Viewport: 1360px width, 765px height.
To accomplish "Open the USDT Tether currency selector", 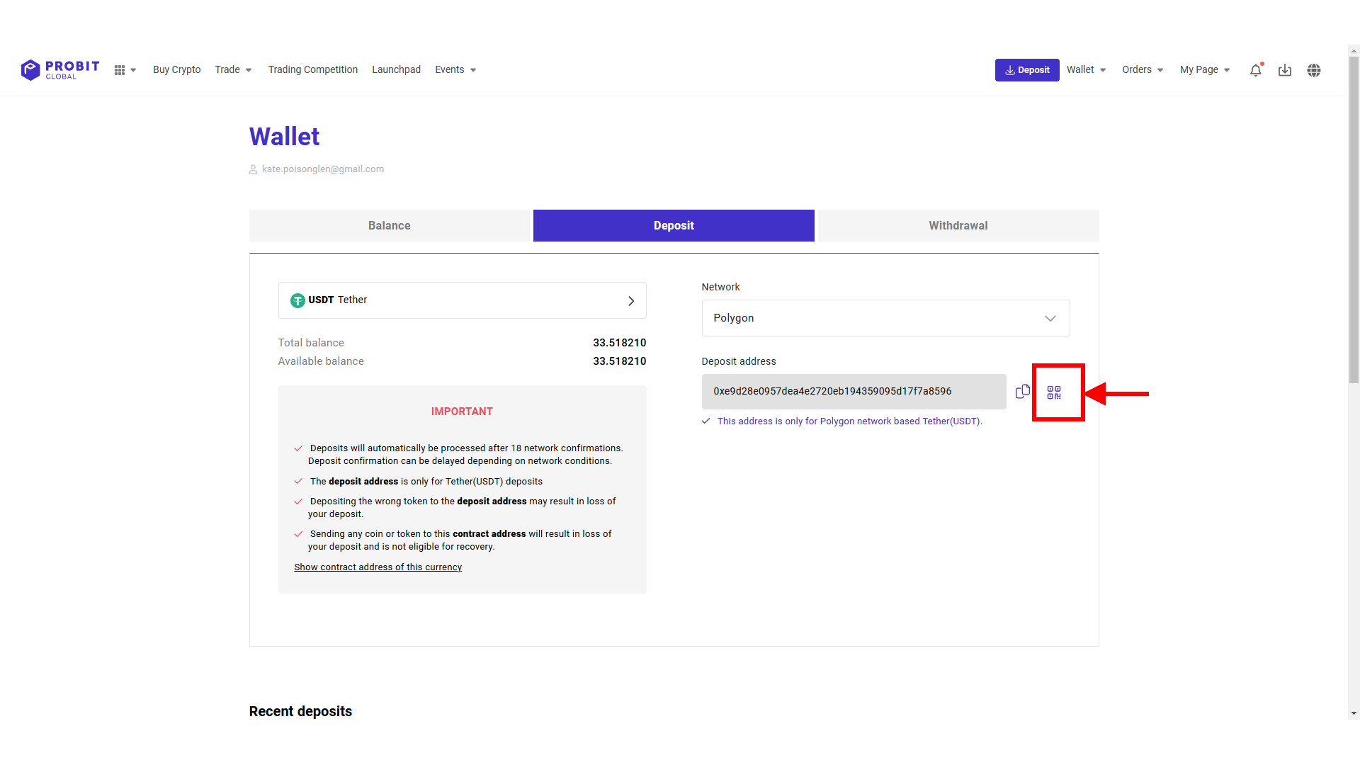I will [462, 300].
